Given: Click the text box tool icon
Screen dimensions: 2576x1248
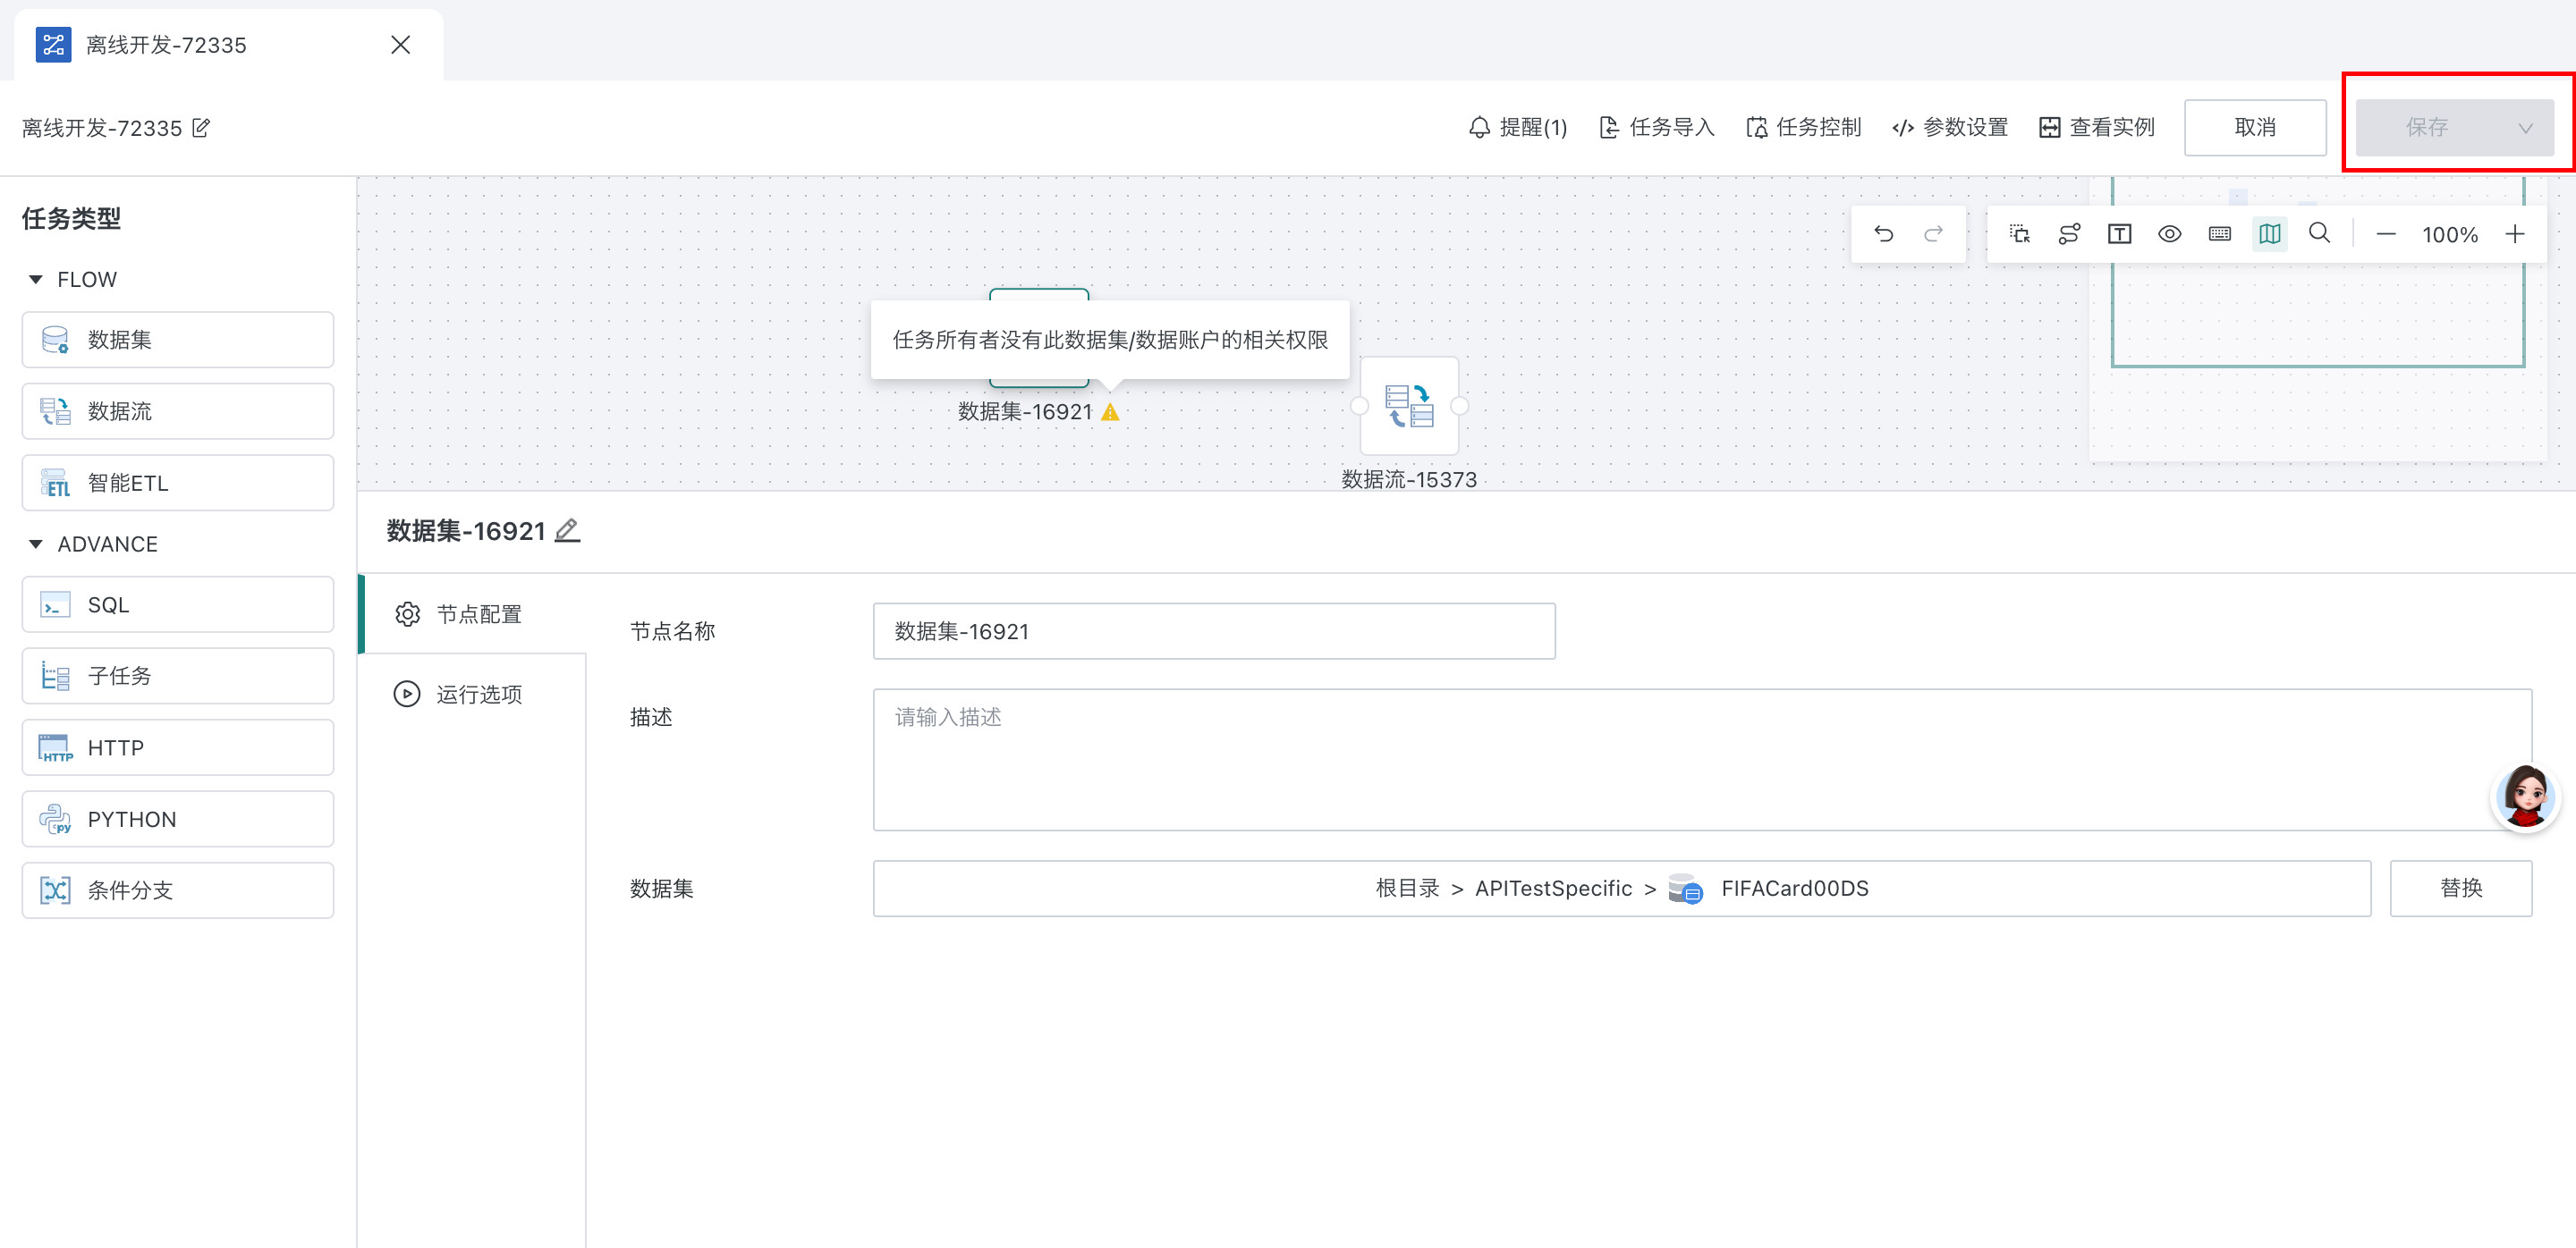Looking at the screenshot, I should tap(2119, 234).
